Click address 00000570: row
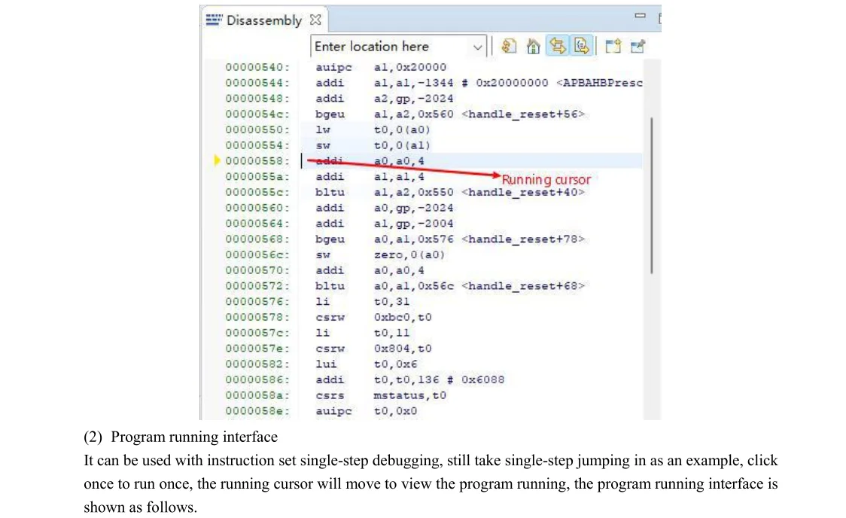 pyautogui.click(x=257, y=270)
